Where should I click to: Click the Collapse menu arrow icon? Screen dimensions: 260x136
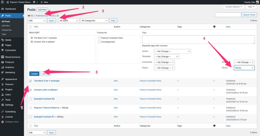(x=3, y=122)
